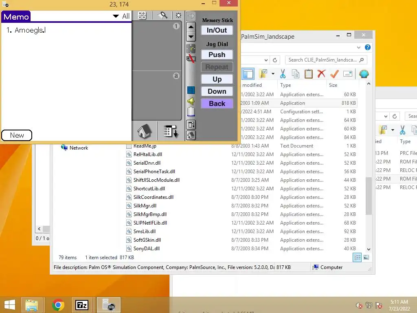The width and height of the screenshot is (417, 313).
Task: Click the Memo title tab
Action: coord(16,16)
